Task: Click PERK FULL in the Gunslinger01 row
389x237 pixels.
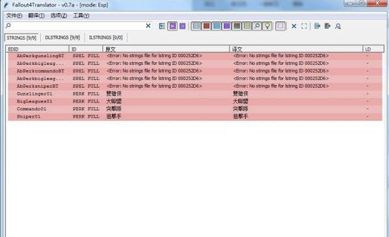Action: [86, 94]
